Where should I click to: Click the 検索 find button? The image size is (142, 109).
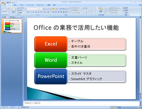coord(126,8)
